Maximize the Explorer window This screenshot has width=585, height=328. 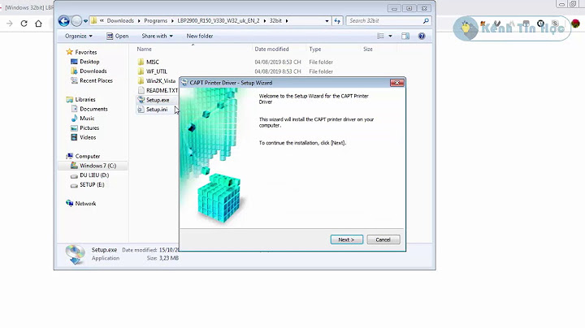click(x=409, y=8)
